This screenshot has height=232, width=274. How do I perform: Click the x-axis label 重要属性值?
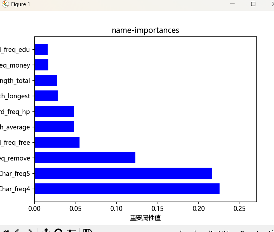145,218
